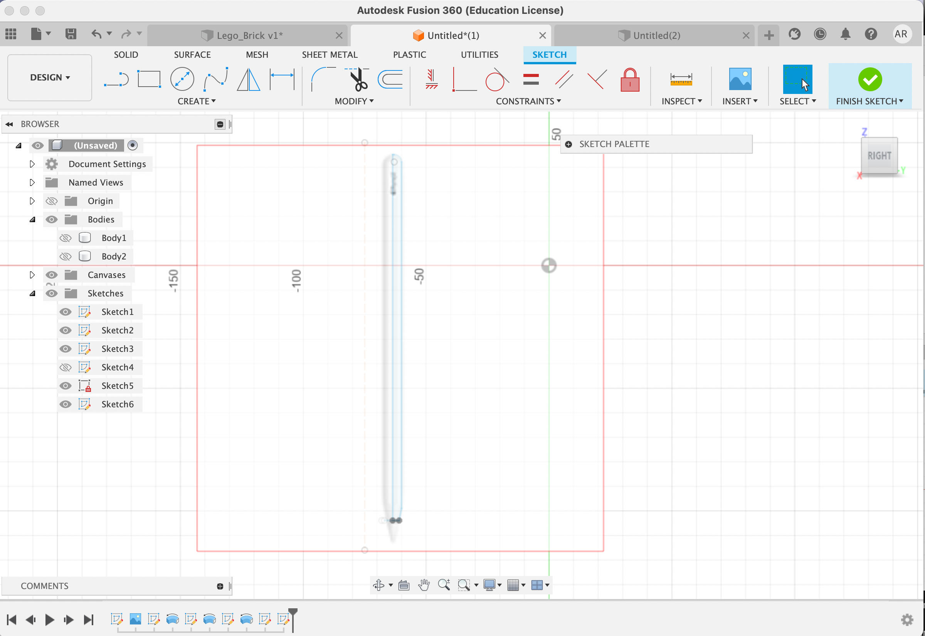Select the Trim scissors tool

tap(357, 79)
